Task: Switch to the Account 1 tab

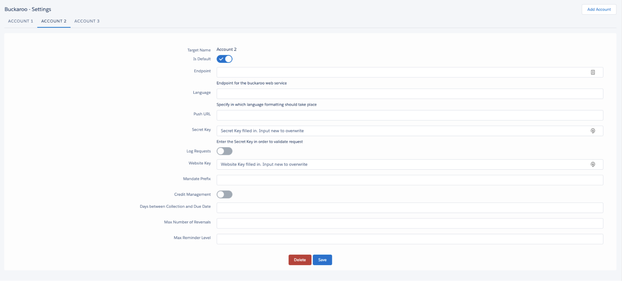Action: click(x=21, y=21)
